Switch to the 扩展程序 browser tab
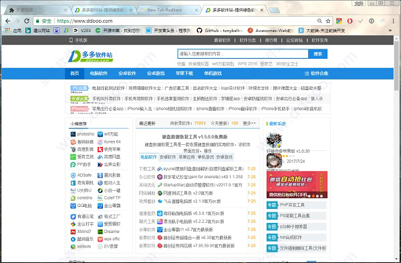The width and height of the screenshot is (401, 263). [x=37, y=10]
